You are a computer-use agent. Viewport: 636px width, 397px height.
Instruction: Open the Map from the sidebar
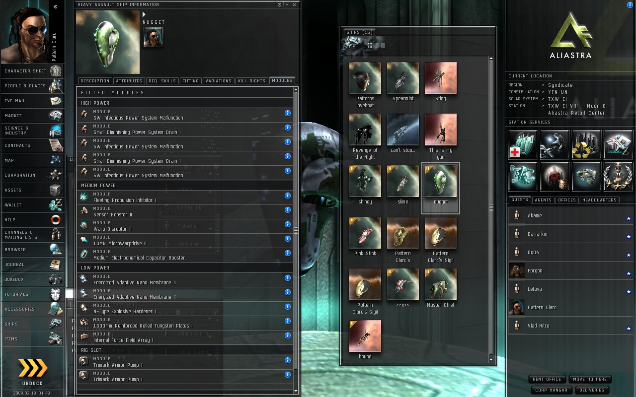(x=32, y=160)
